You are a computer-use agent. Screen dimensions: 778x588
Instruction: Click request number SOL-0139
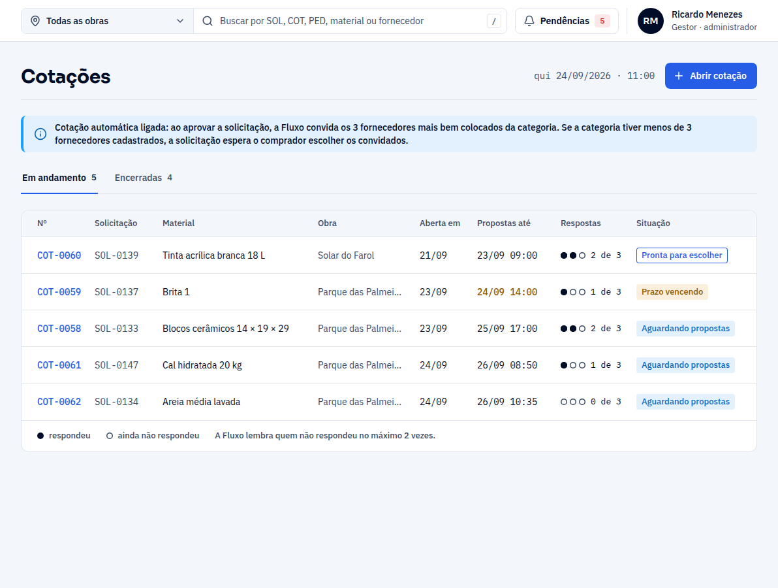pos(117,255)
